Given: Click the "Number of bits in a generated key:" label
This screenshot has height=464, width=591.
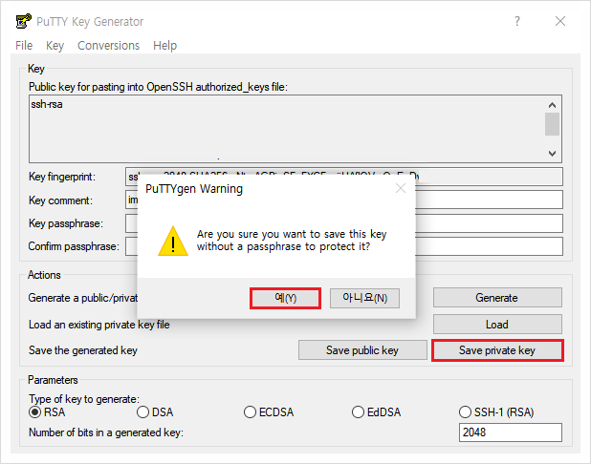Looking at the screenshot, I should tap(106, 432).
